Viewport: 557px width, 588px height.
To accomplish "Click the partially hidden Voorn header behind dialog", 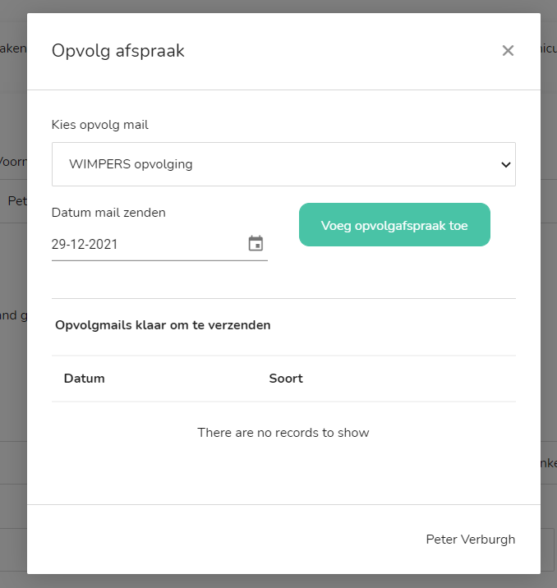I will tap(12, 161).
